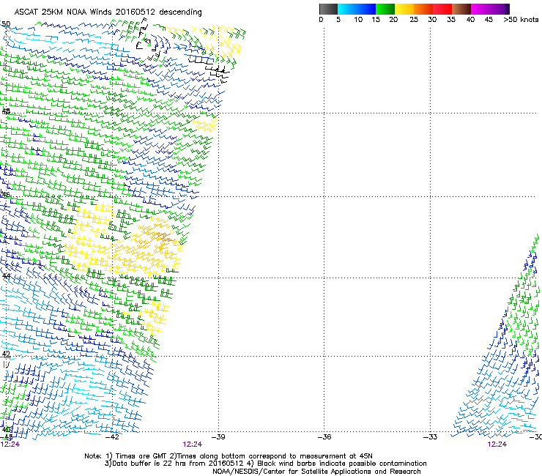Click the '-36' longitude axis label
Viewport: 542px width, 476px height.
point(324,436)
